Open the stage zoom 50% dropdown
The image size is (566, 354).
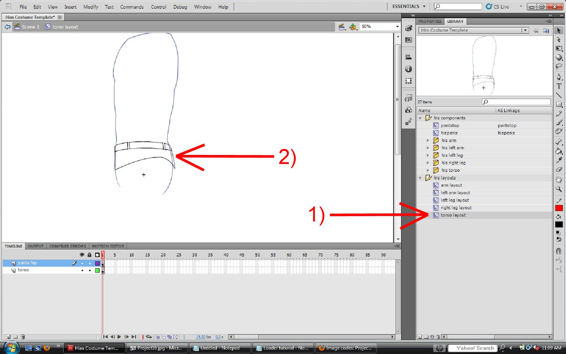coord(397,27)
